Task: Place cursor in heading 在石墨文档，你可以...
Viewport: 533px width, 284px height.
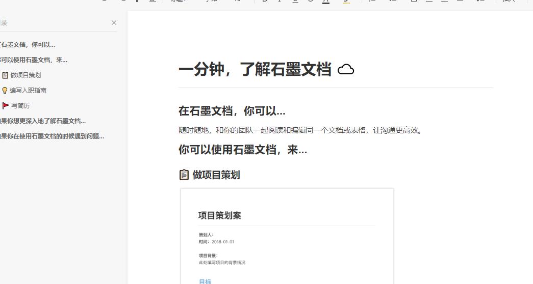Action: click(232, 111)
